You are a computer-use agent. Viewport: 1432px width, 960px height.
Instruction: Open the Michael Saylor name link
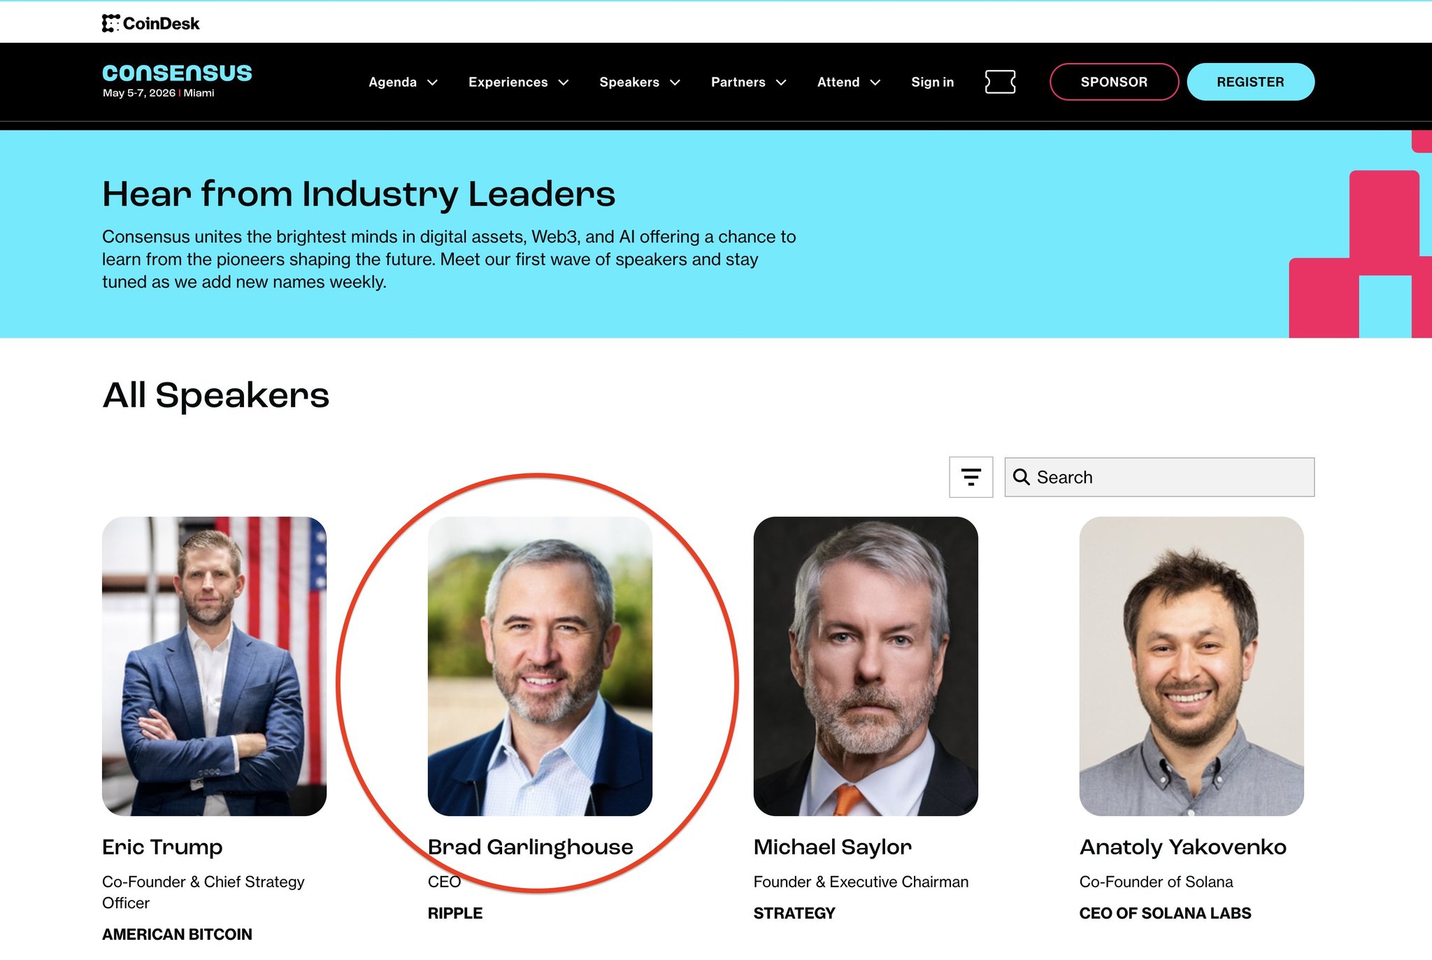click(x=833, y=847)
